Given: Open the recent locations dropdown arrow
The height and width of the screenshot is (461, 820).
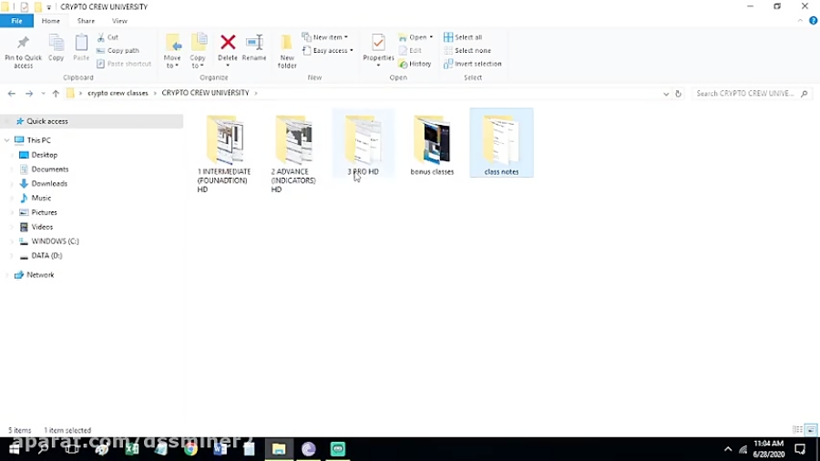Looking at the screenshot, I should pyautogui.click(x=43, y=94).
